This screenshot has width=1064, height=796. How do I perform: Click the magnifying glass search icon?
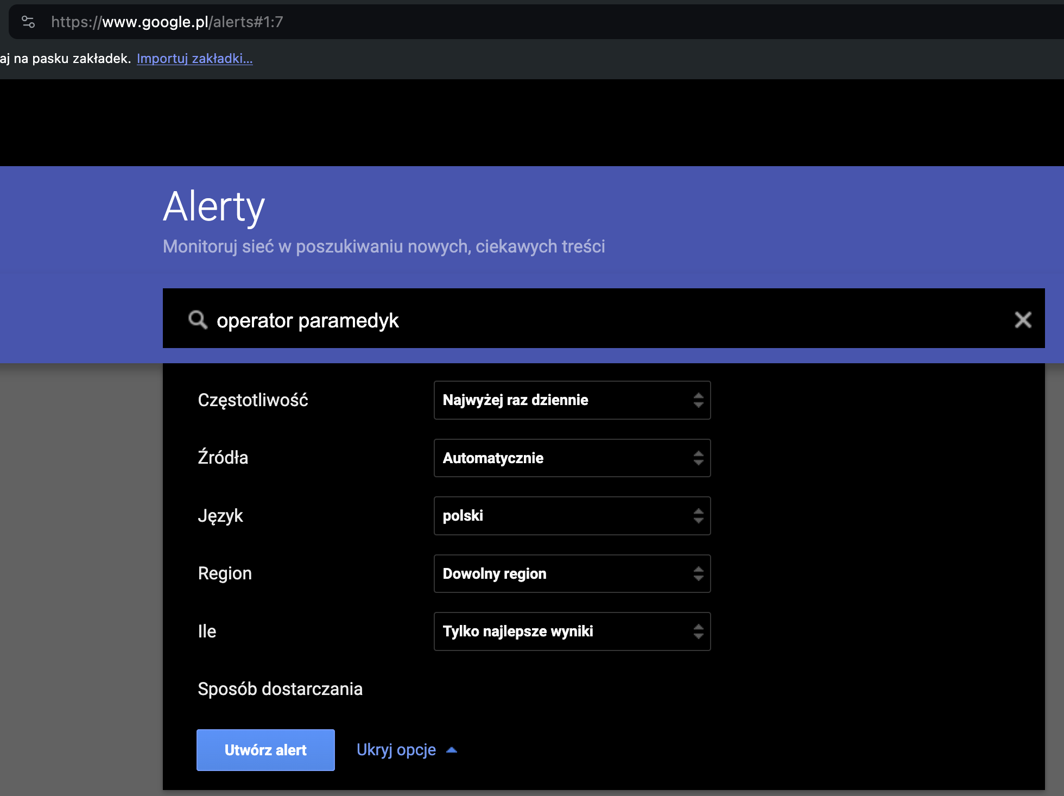point(198,320)
